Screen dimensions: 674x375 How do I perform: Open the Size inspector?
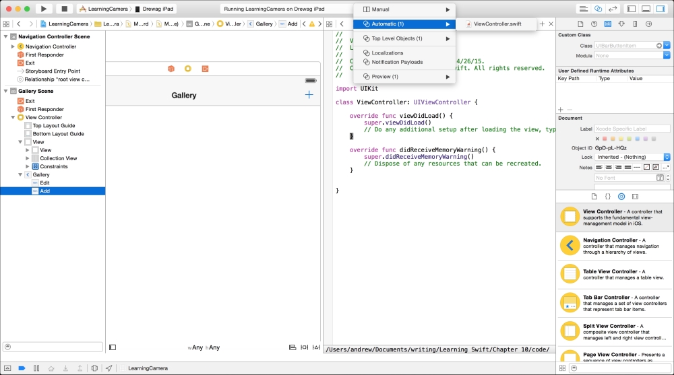click(x=636, y=24)
